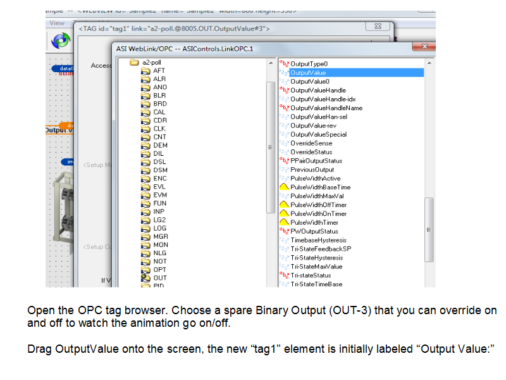Click the CAL folder icon
Viewport: 506px width, 380px height.
pos(145,112)
